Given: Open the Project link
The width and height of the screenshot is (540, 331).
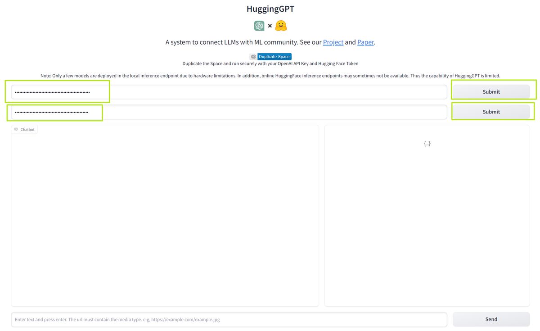Looking at the screenshot, I should (333, 42).
